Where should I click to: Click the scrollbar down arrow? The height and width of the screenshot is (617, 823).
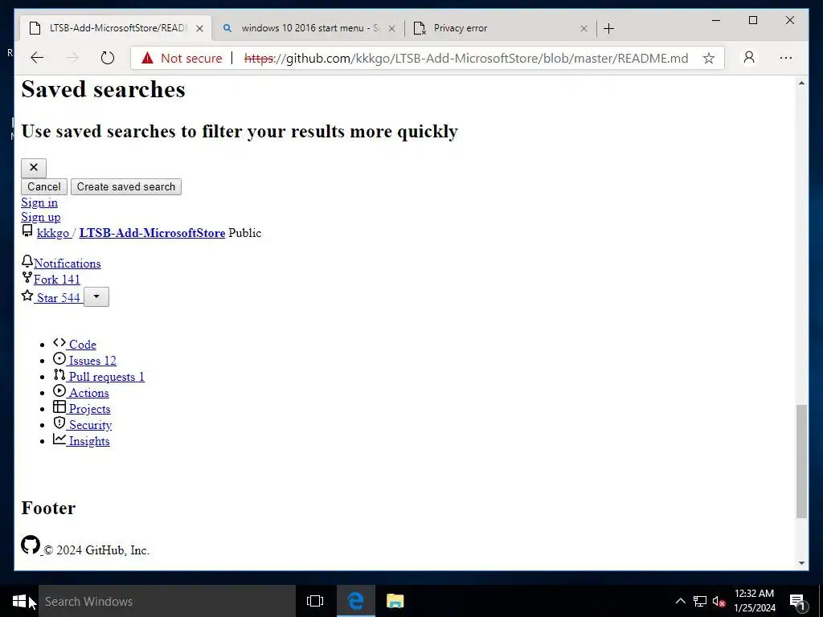801,563
